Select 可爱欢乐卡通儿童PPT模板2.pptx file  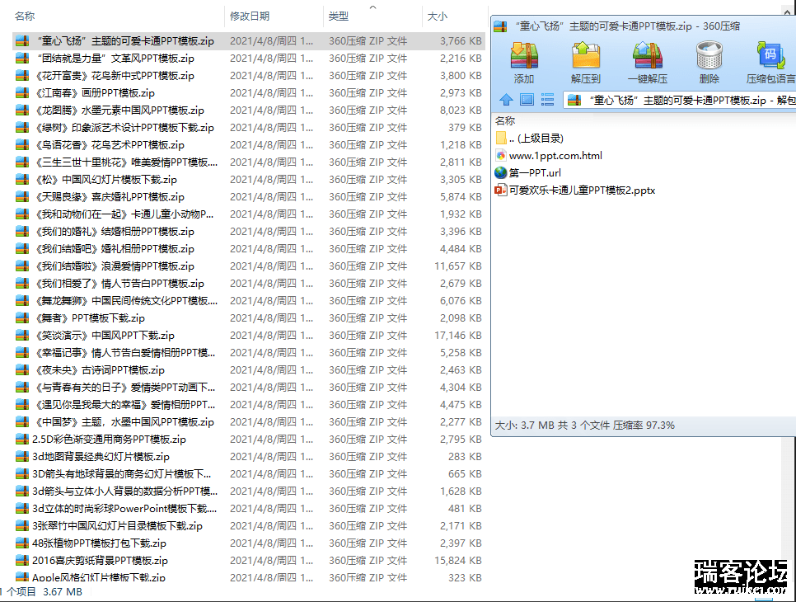[x=582, y=190]
